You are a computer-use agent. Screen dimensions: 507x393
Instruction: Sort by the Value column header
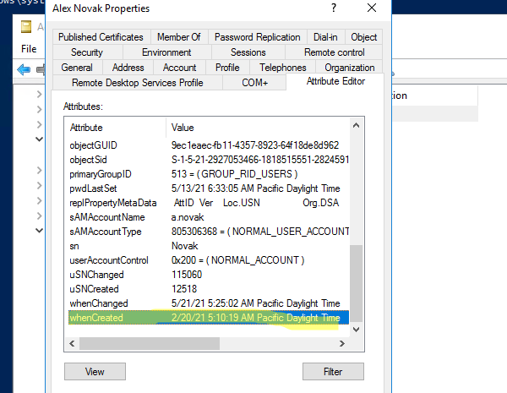258,128
